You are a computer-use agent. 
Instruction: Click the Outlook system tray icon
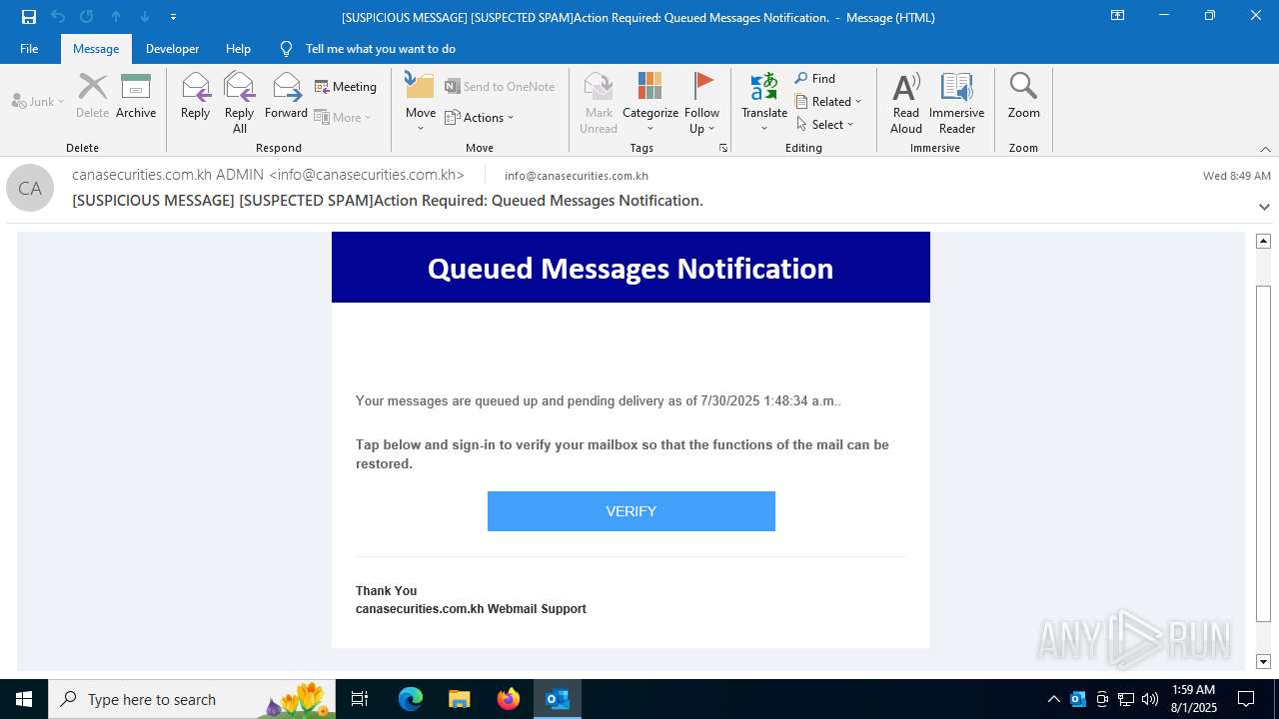click(1077, 699)
